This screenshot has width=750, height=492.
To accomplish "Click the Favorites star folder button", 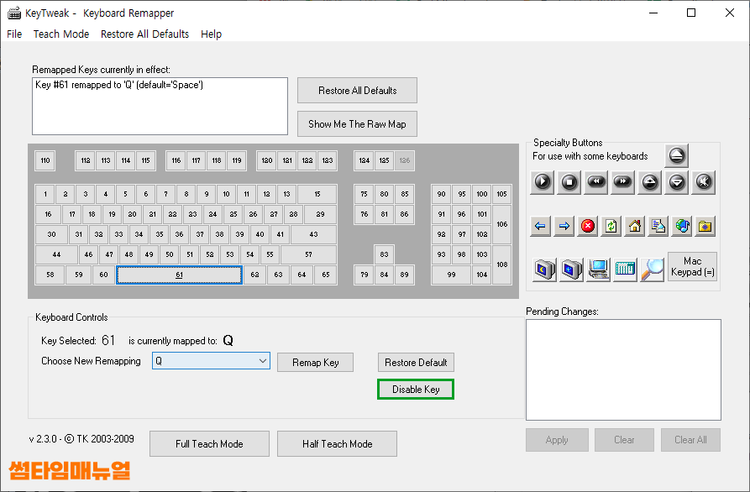I will pyautogui.click(x=705, y=226).
